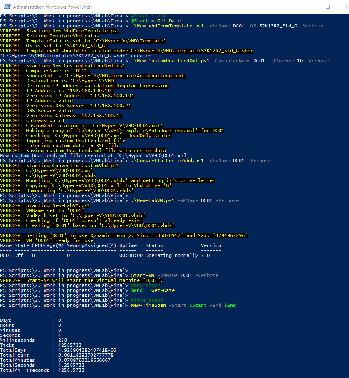Click the 'IP Address is '192.168.100.10'' line
Viewport: 349px width, 378px height.
[57, 91]
